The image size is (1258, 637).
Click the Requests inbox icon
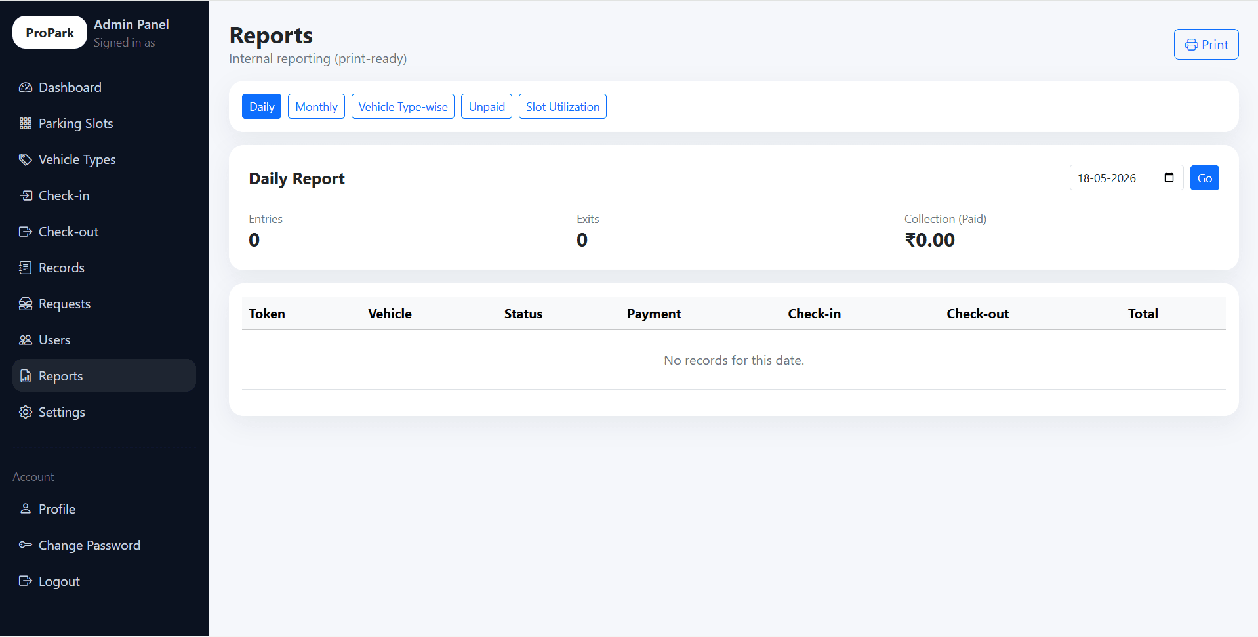[x=26, y=304]
